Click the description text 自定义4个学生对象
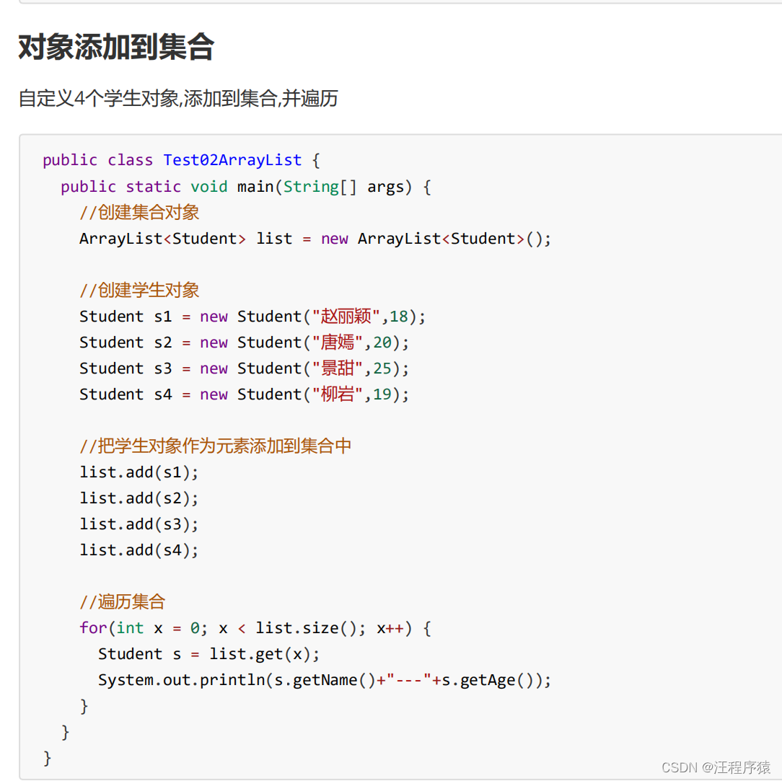The height and width of the screenshot is (781, 782). tap(98, 98)
